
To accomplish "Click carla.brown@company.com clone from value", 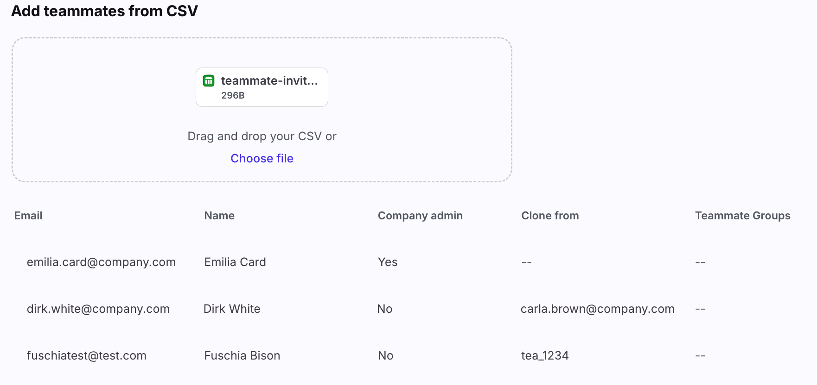I will pos(597,309).
